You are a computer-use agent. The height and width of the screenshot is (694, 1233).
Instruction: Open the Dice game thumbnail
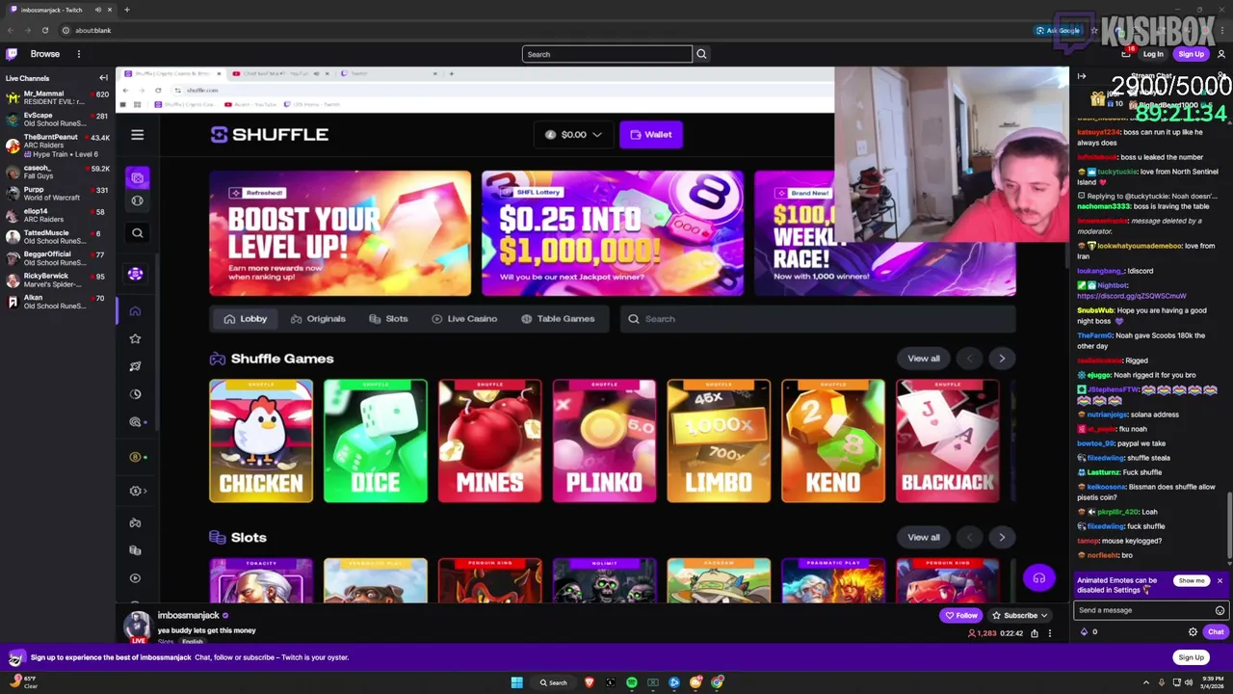376,441
